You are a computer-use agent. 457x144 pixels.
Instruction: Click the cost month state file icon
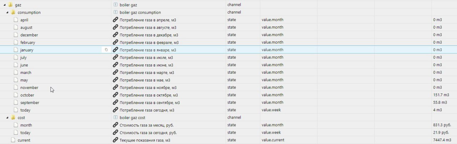(x=16, y=125)
